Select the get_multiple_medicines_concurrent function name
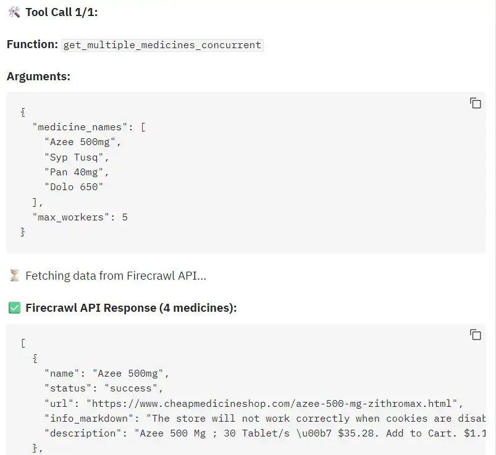496x455 pixels. point(162,45)
